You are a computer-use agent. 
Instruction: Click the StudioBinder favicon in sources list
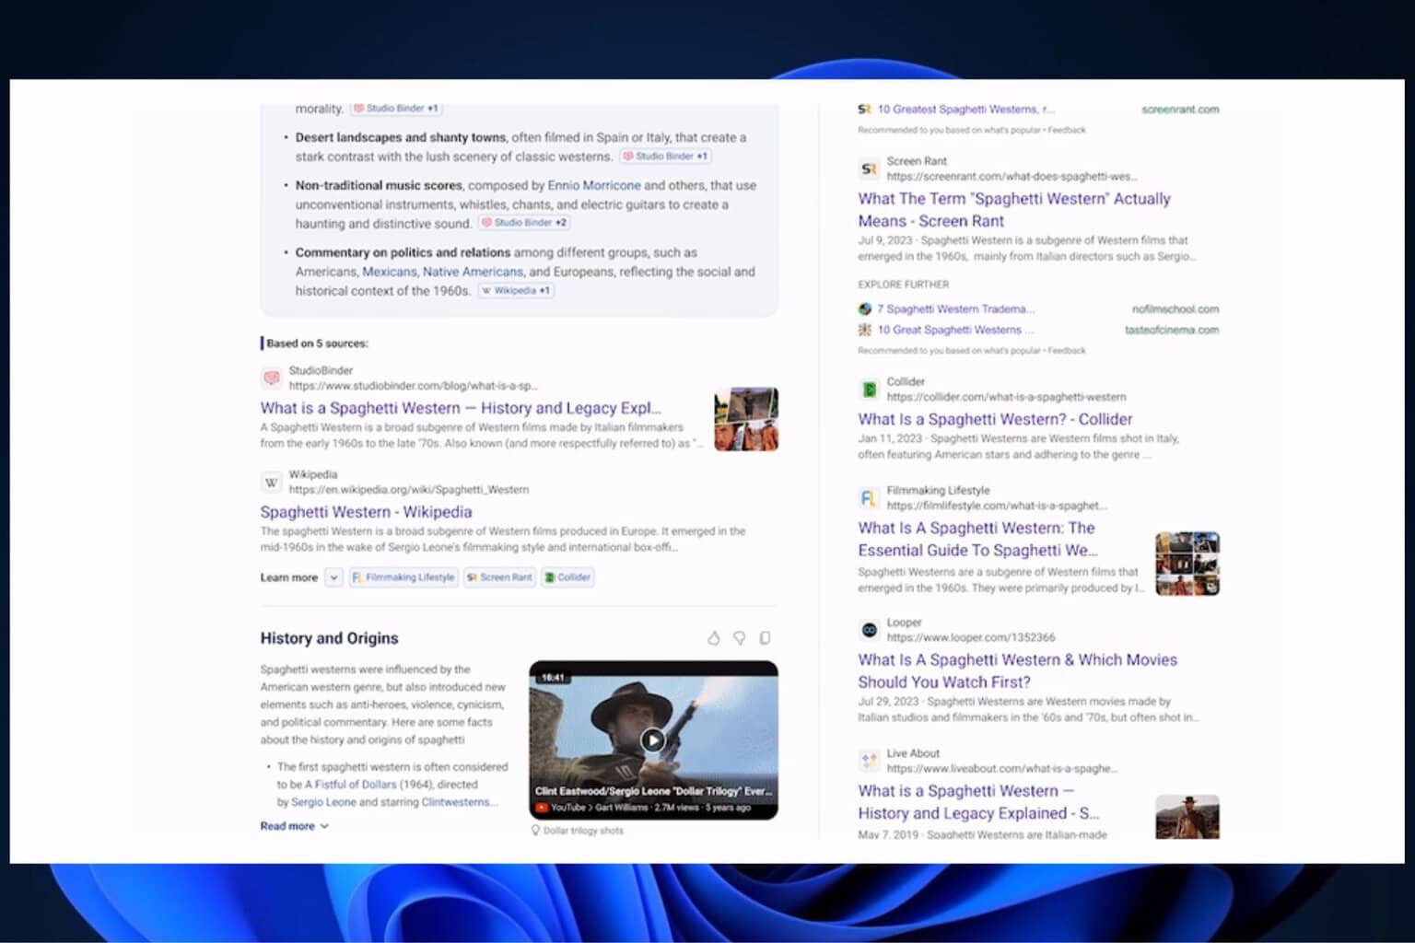(x=272, y=378)
